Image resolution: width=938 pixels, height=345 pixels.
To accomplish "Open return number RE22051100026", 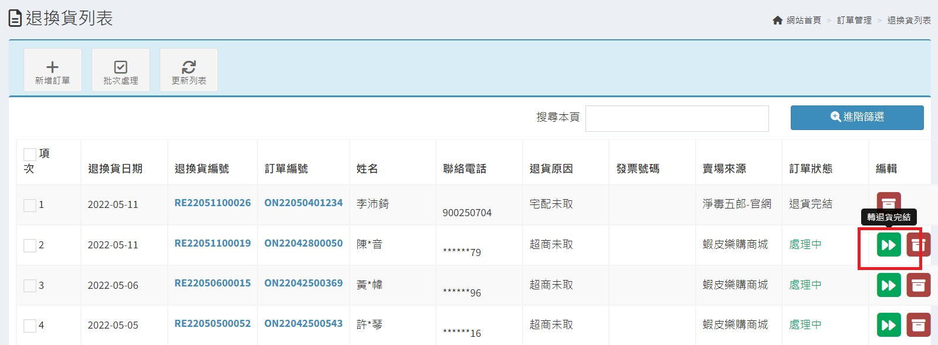I will click(212, 203).
